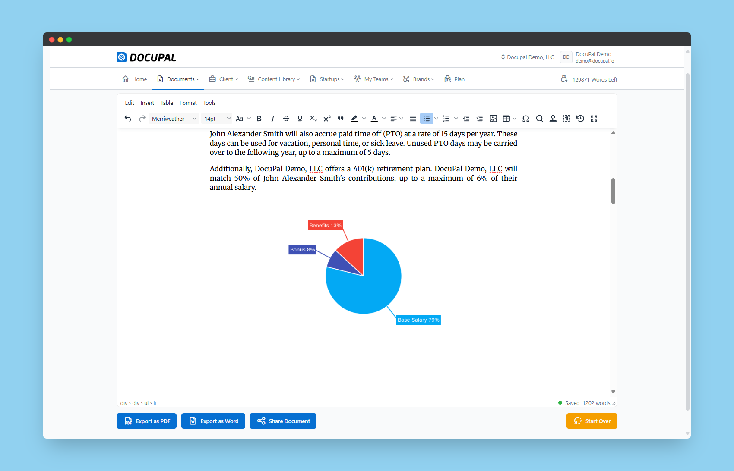Undo the last edit
734x471 pixels.
(x=128, y=119)
